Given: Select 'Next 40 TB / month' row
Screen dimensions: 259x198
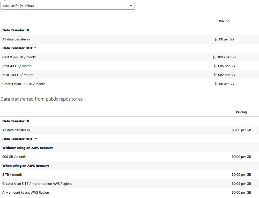Looking at the screenshot, I should (x=130, y=66).
